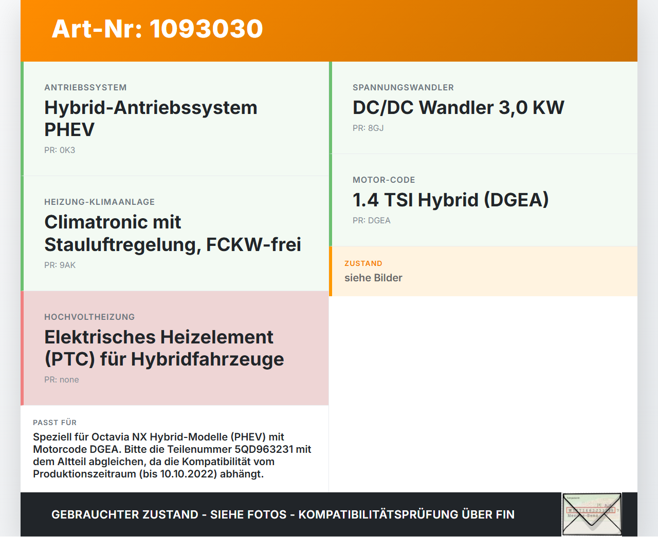Select the 'PR: 0K3' code
Screen dimensions: 658x537
click(60, 150)
